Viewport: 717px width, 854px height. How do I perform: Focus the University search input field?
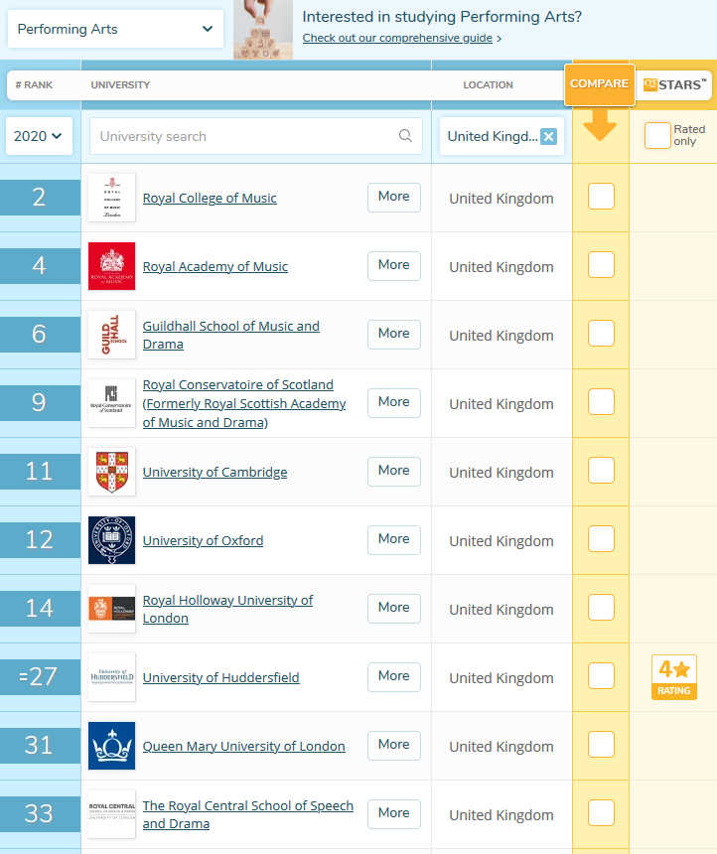pyautogui.click(x=256, y=136)
